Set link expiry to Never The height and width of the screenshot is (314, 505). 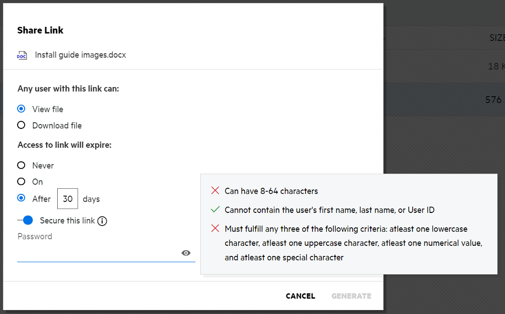click(x=21, y=165)
